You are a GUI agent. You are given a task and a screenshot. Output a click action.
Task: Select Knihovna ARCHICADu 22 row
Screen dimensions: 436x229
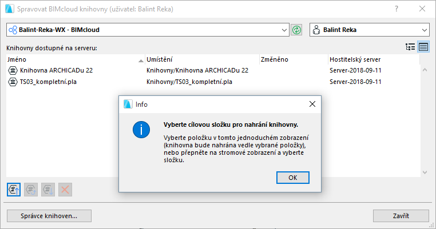(x=213, y=70)
